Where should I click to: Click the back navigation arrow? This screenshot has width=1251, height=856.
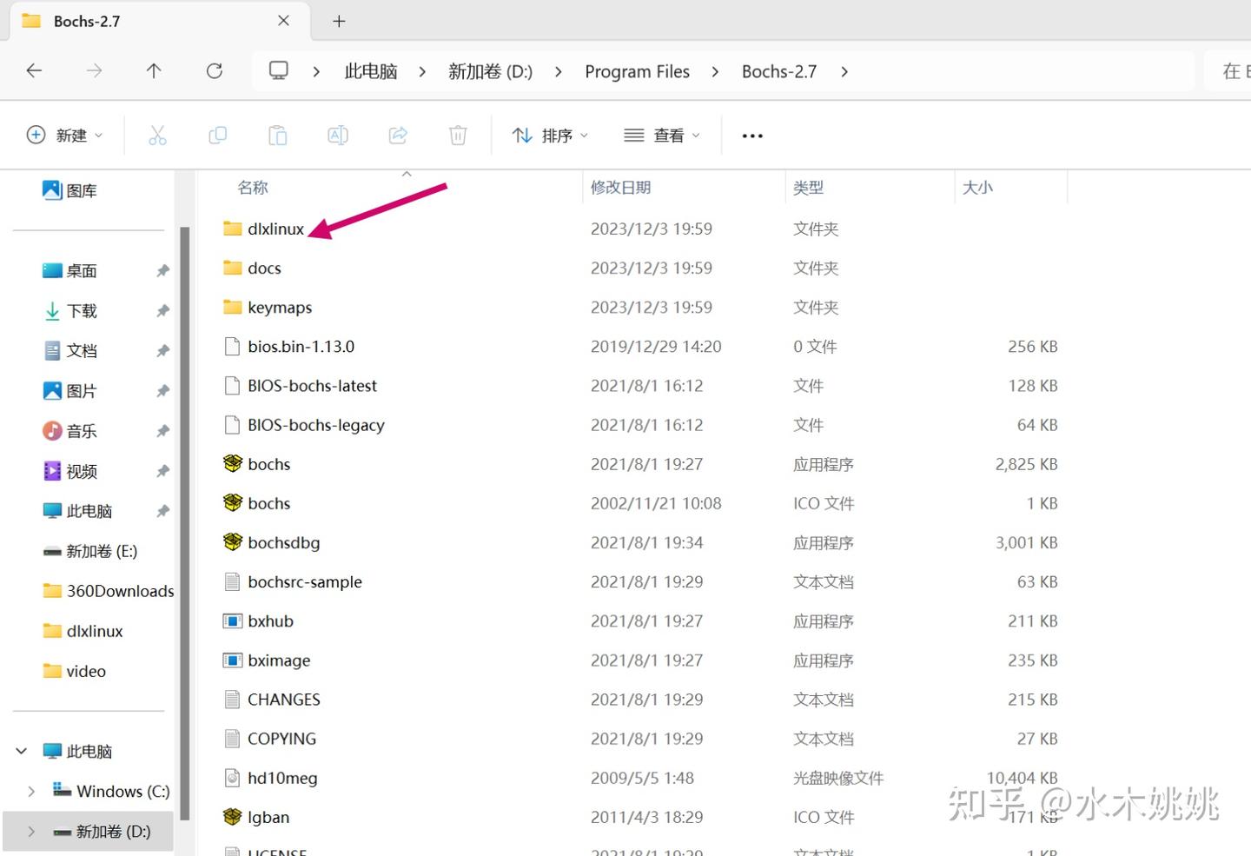[x=34, y=70]
